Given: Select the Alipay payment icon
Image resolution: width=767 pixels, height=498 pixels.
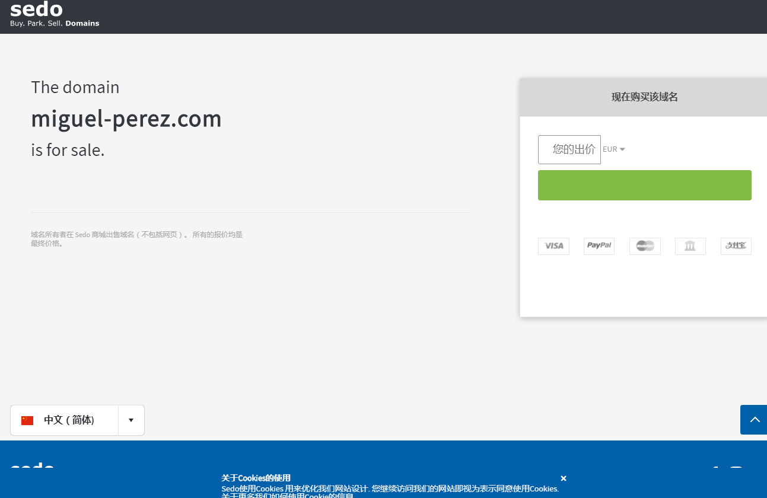Looking at the screenshot, I should (736, 246).
